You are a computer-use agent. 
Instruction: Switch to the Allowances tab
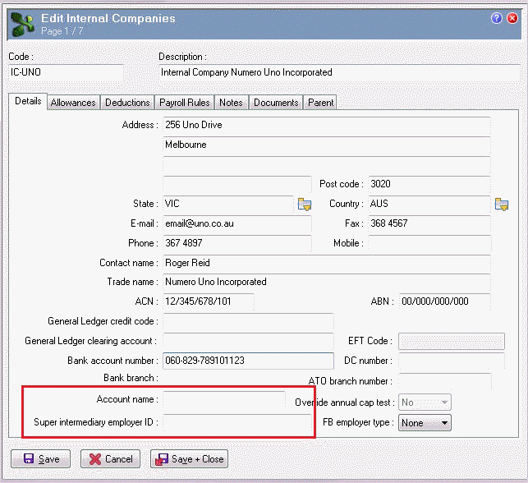click(73, 103)
